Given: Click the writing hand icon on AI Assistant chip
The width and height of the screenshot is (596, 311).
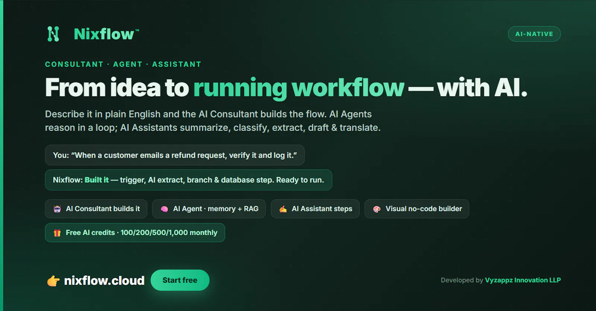Looking at the screenshot, I should tap(283, 209).
